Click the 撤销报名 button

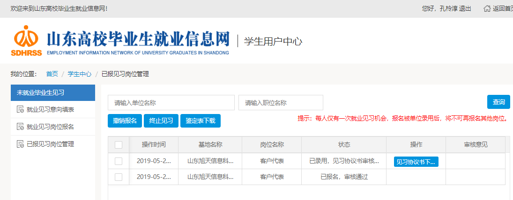125,121
